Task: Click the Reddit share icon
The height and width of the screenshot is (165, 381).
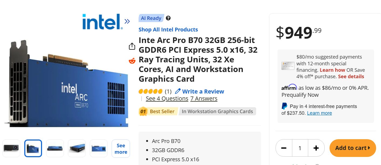Action: [132, 61]
